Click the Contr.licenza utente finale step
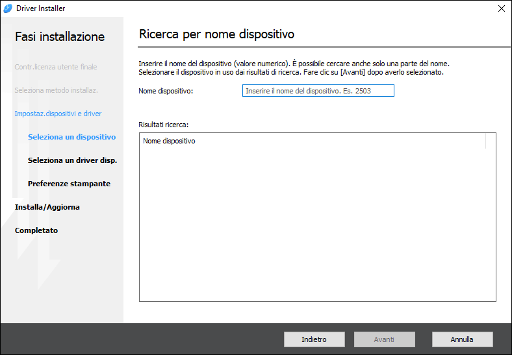This screenshot has height=355, width=512. 56,67
